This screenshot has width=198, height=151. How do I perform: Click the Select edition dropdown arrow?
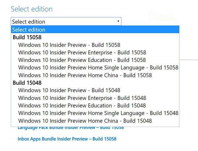click(118, 21)
